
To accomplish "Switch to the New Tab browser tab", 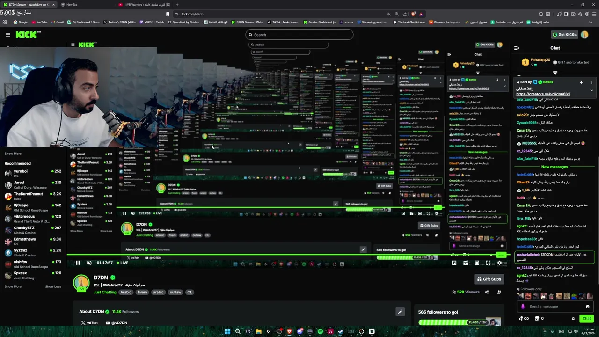I will click(86, 5).
